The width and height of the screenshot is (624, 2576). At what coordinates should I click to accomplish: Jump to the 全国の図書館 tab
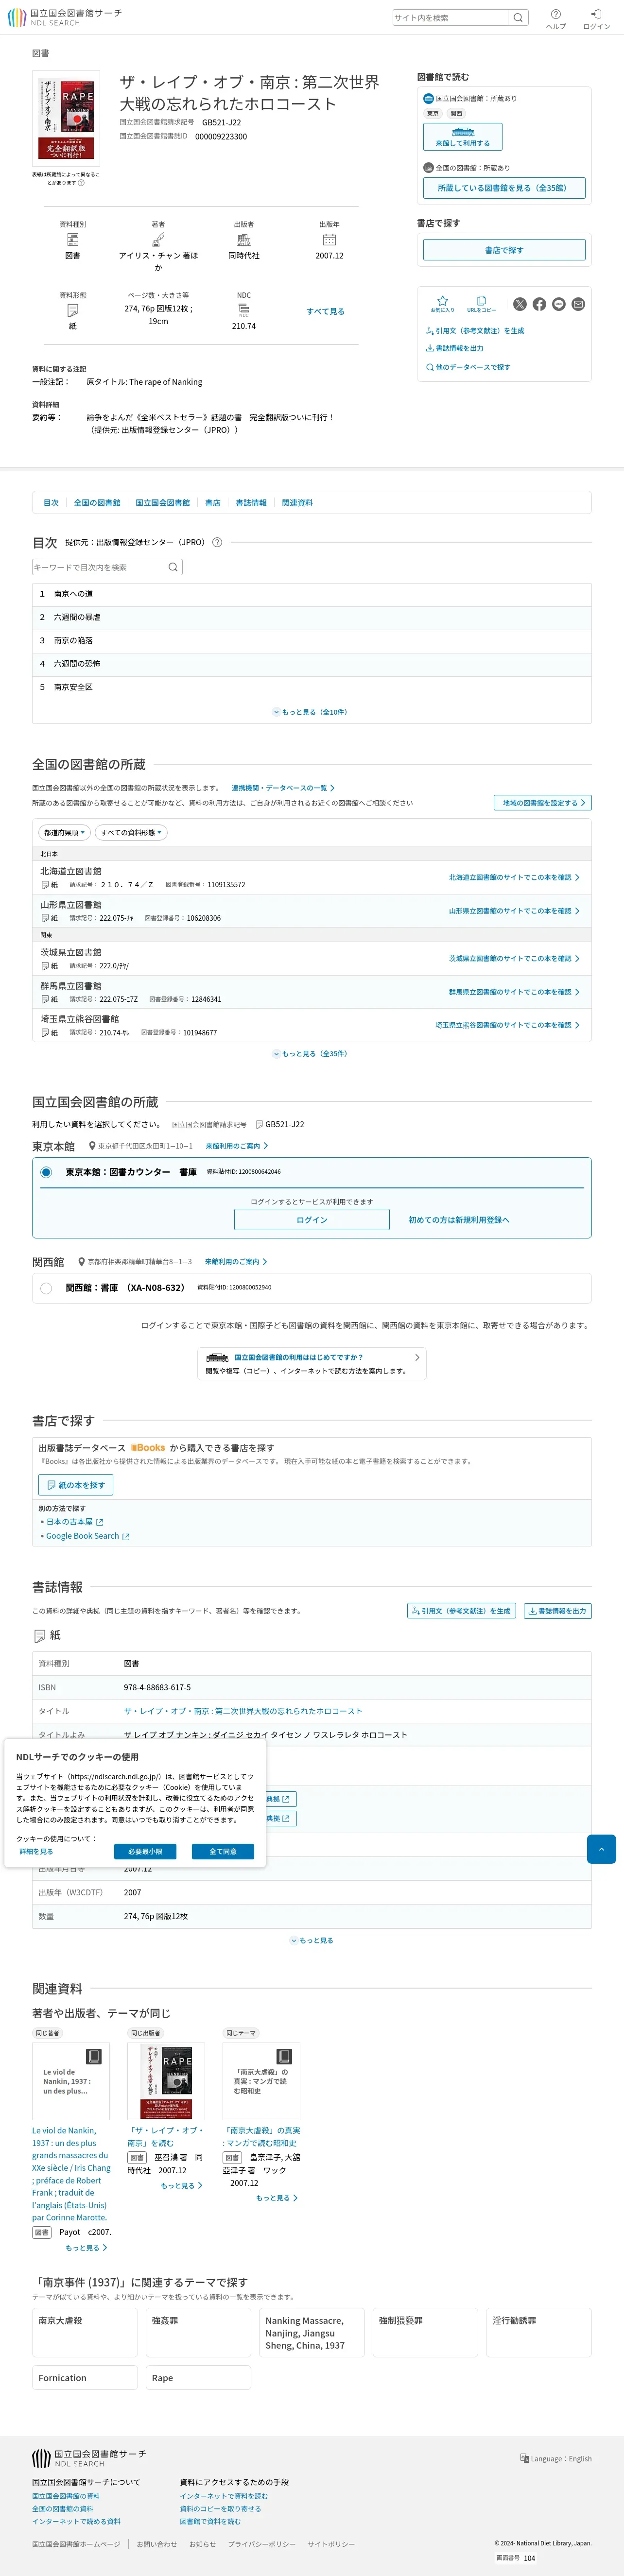click(97, 503)
